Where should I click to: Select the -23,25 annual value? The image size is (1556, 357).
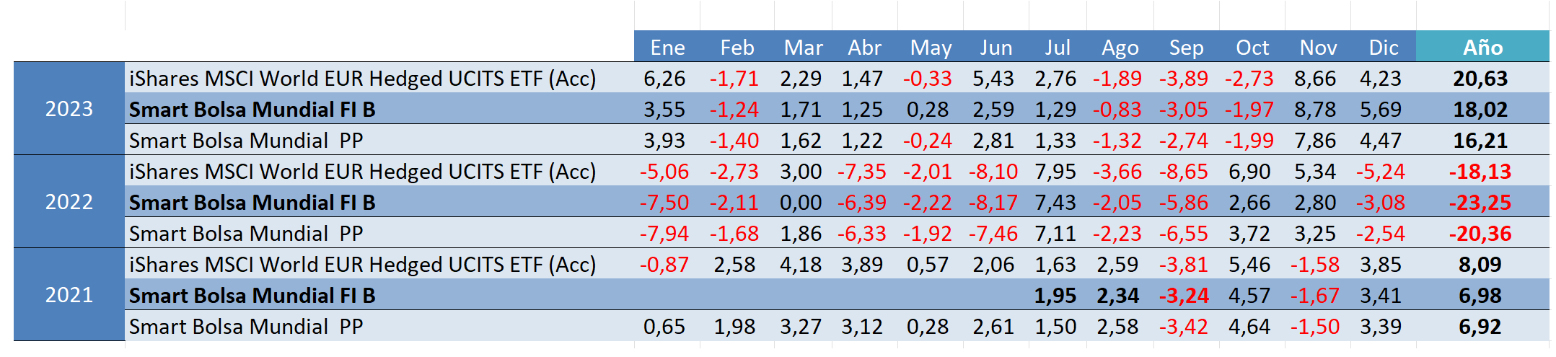point(1480,203)
